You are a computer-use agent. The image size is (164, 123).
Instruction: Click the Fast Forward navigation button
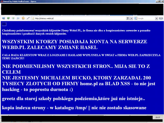click(18, 18)
